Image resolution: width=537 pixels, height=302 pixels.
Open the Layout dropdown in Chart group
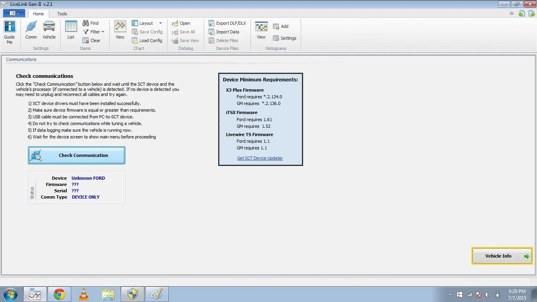point(147,23)
